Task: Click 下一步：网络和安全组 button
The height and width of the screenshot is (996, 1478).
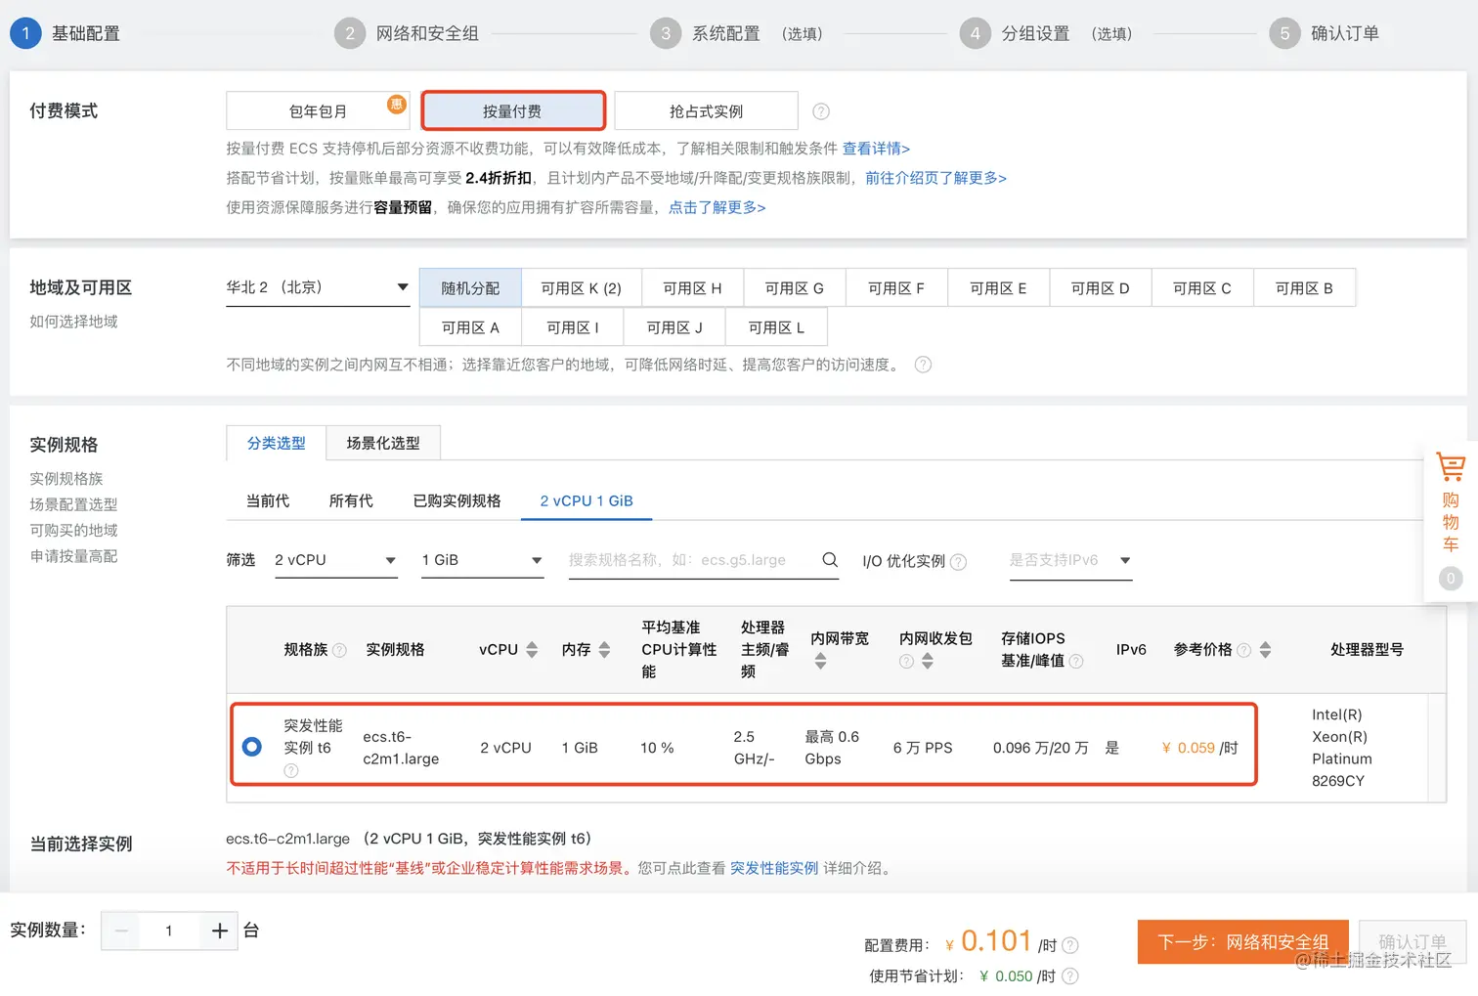Action: [x=1243, y=942]
